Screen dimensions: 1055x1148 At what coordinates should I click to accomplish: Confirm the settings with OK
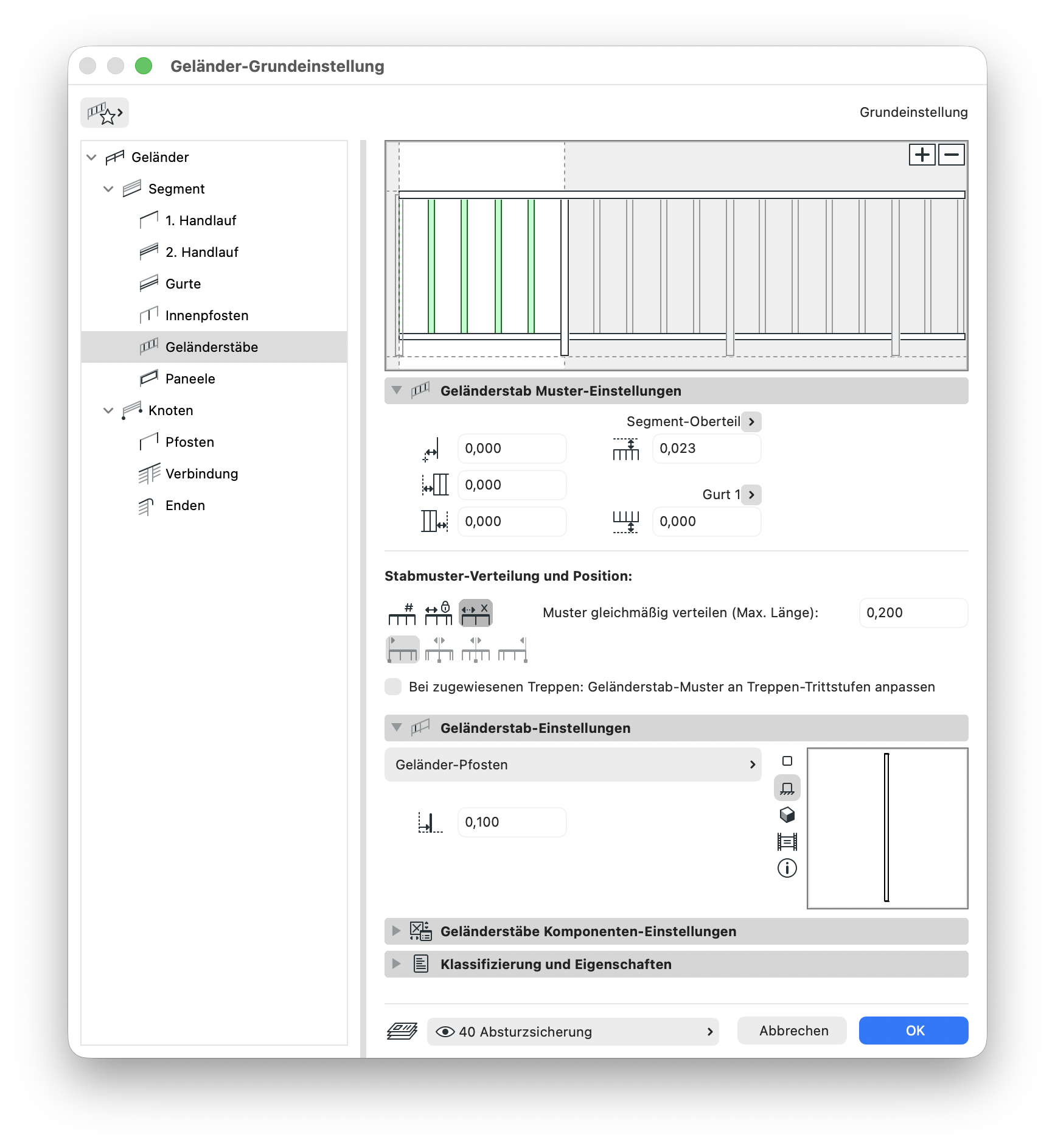click(x=914, y=1031)
